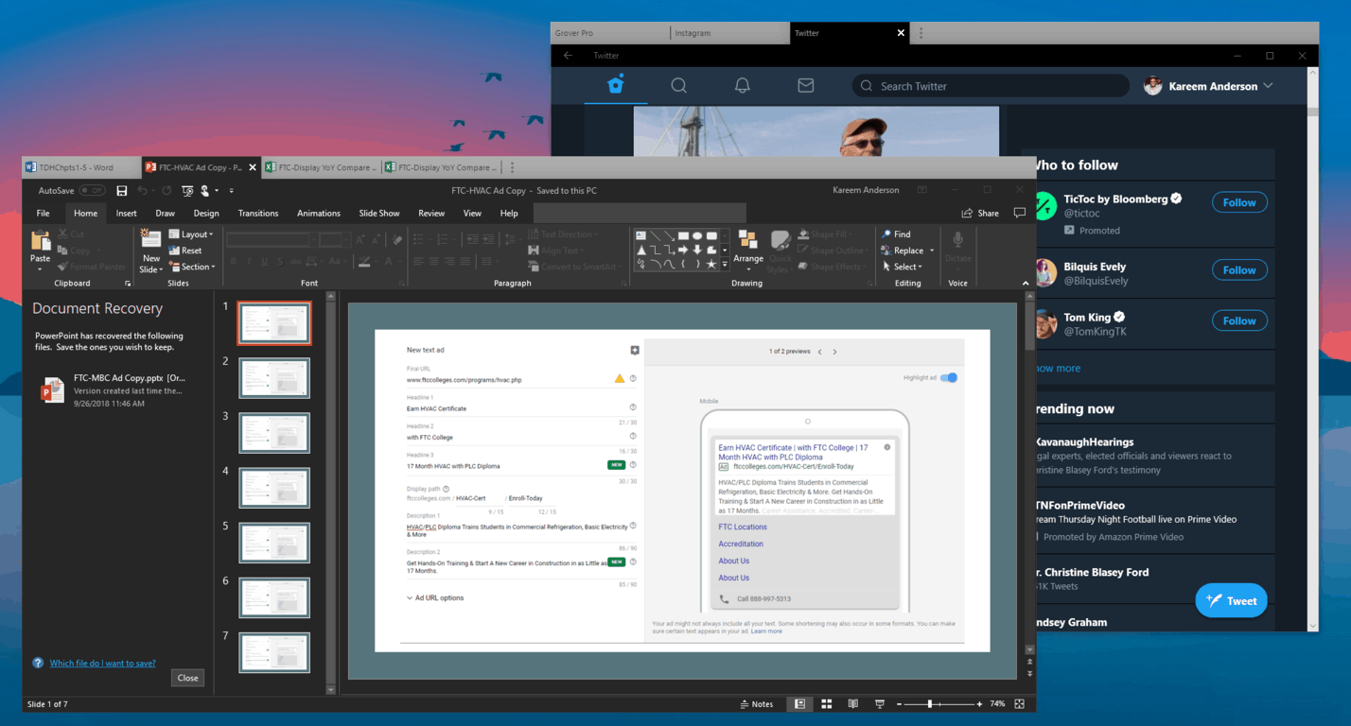Open Arrange dropdown
This screenshot has width=1351, height=726.
(748, 251)
